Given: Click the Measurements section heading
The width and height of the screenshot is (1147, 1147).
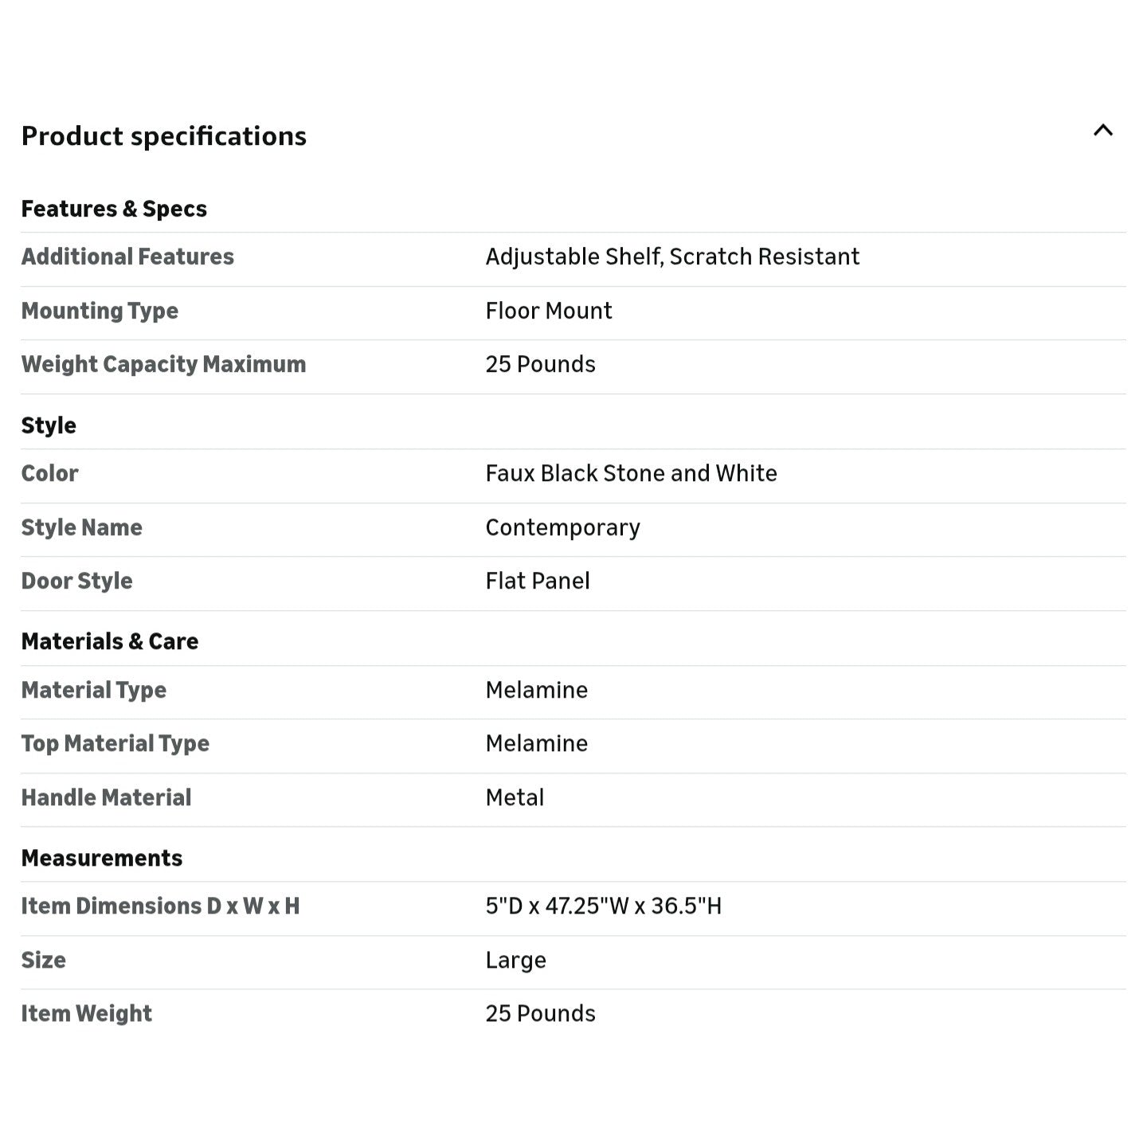Looking at the screenshot, I should click(x=102, y=858).
